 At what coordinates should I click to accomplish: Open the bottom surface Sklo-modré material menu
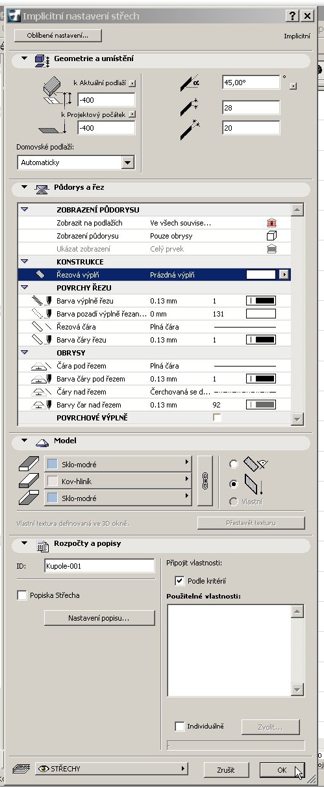118,498
